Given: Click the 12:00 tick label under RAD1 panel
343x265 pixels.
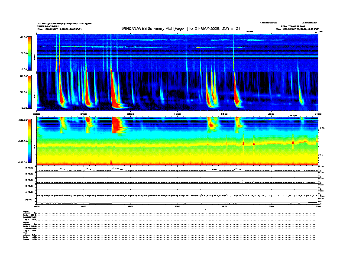Looking at the screenshot, I should (178, 114).
